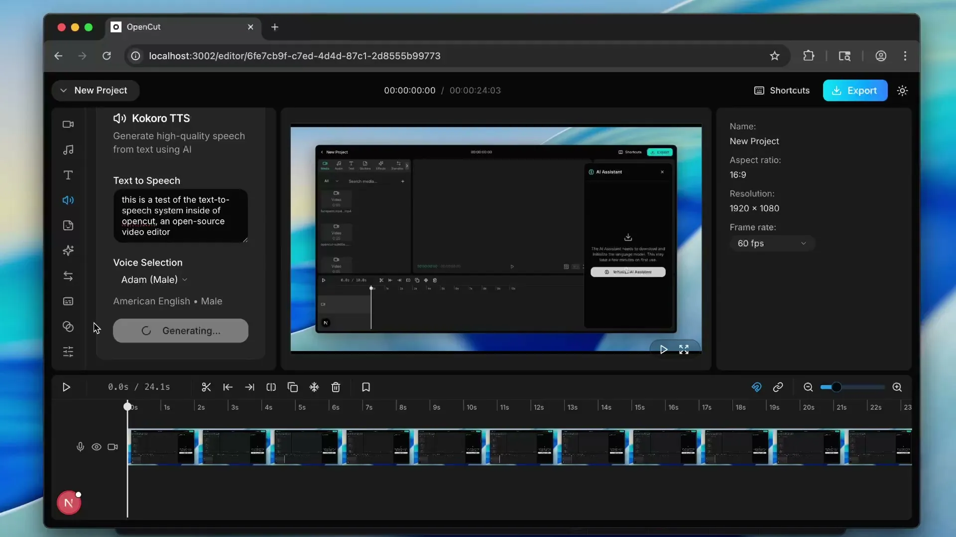Click the freeze frame snowflake icon
The image size is (956, 537).
tap(314, 387)
